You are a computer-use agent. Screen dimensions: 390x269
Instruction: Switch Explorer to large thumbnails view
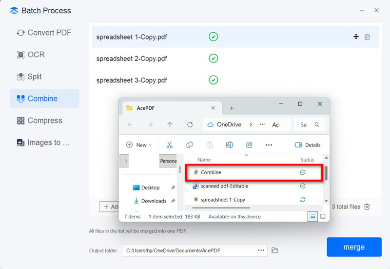coord(323,216)
